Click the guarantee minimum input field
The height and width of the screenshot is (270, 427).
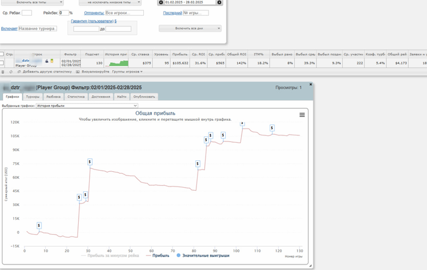click(86, 29)
